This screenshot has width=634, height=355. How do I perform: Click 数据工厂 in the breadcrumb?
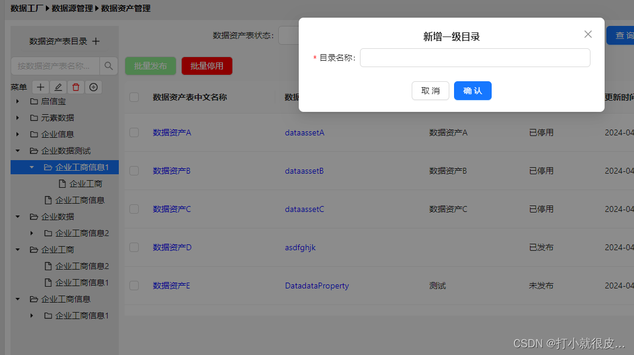coord(26,8)
